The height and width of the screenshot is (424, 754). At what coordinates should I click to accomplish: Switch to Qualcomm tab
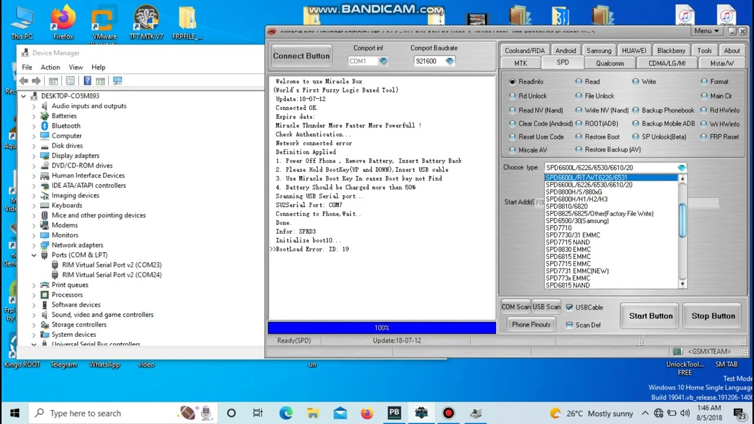pyautogui.click(x=610, y=63)
